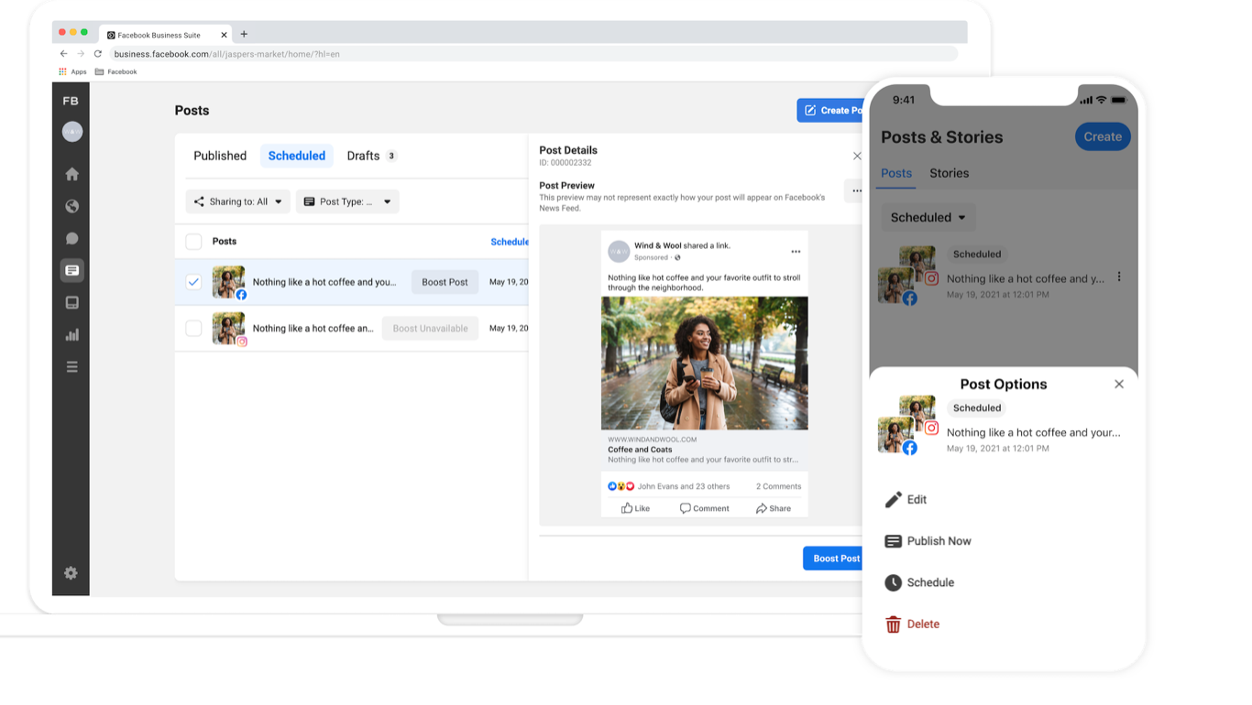Uncheck the first scheduled post's checkbox

click(x=193, y=282)
